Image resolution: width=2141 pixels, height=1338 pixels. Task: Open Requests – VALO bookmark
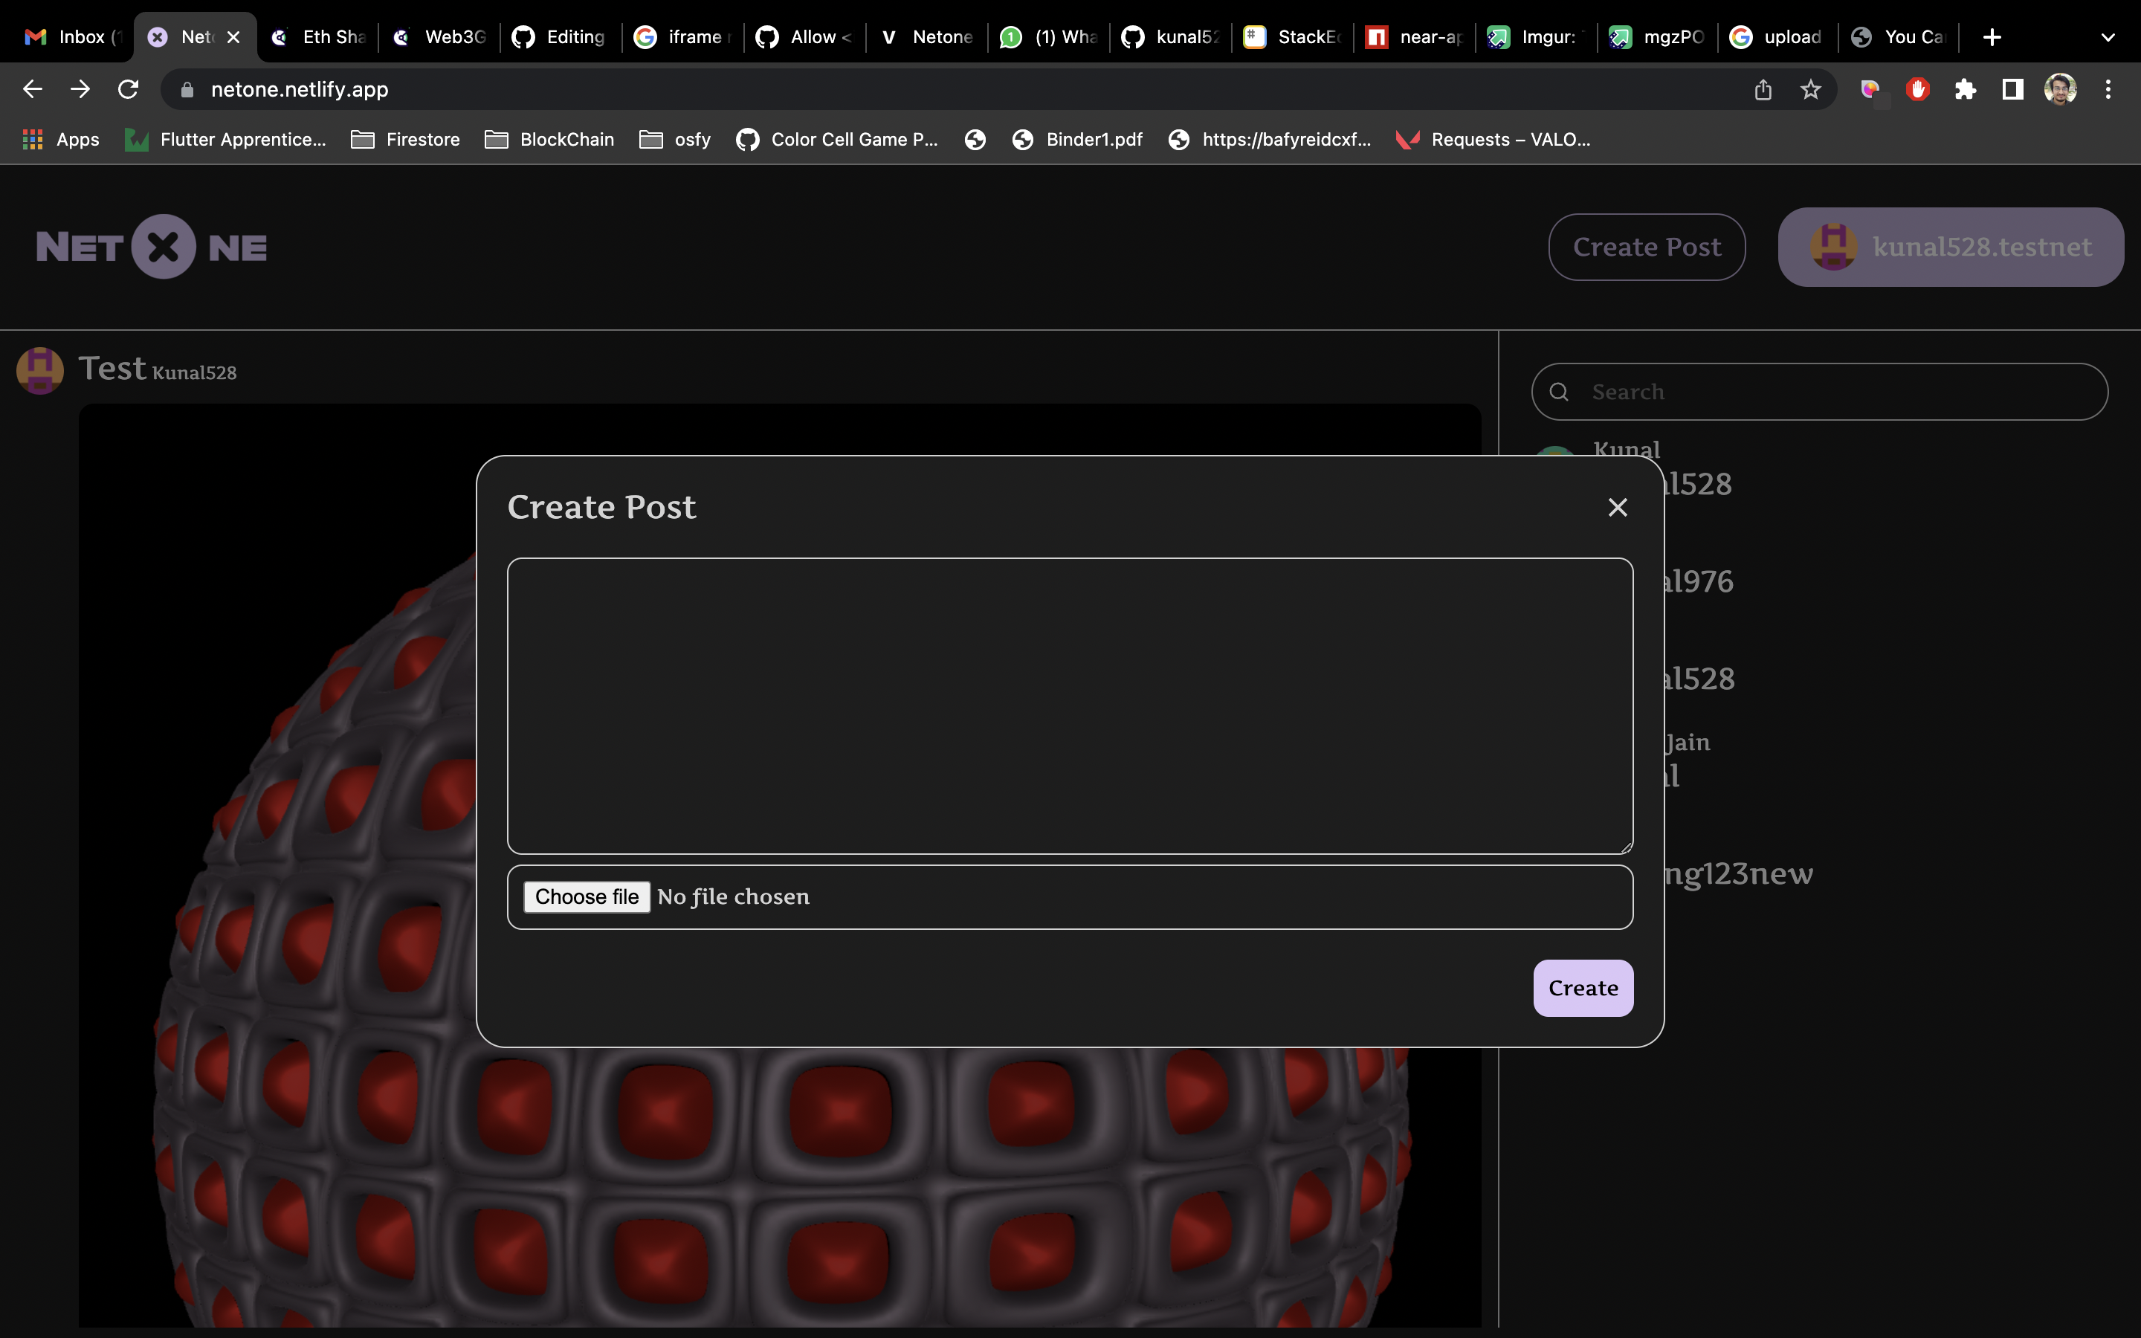coord(1493,140)
